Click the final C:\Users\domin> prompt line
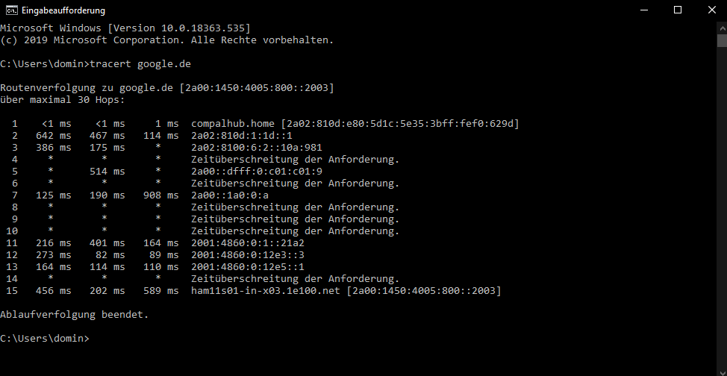 coord(45,338)
